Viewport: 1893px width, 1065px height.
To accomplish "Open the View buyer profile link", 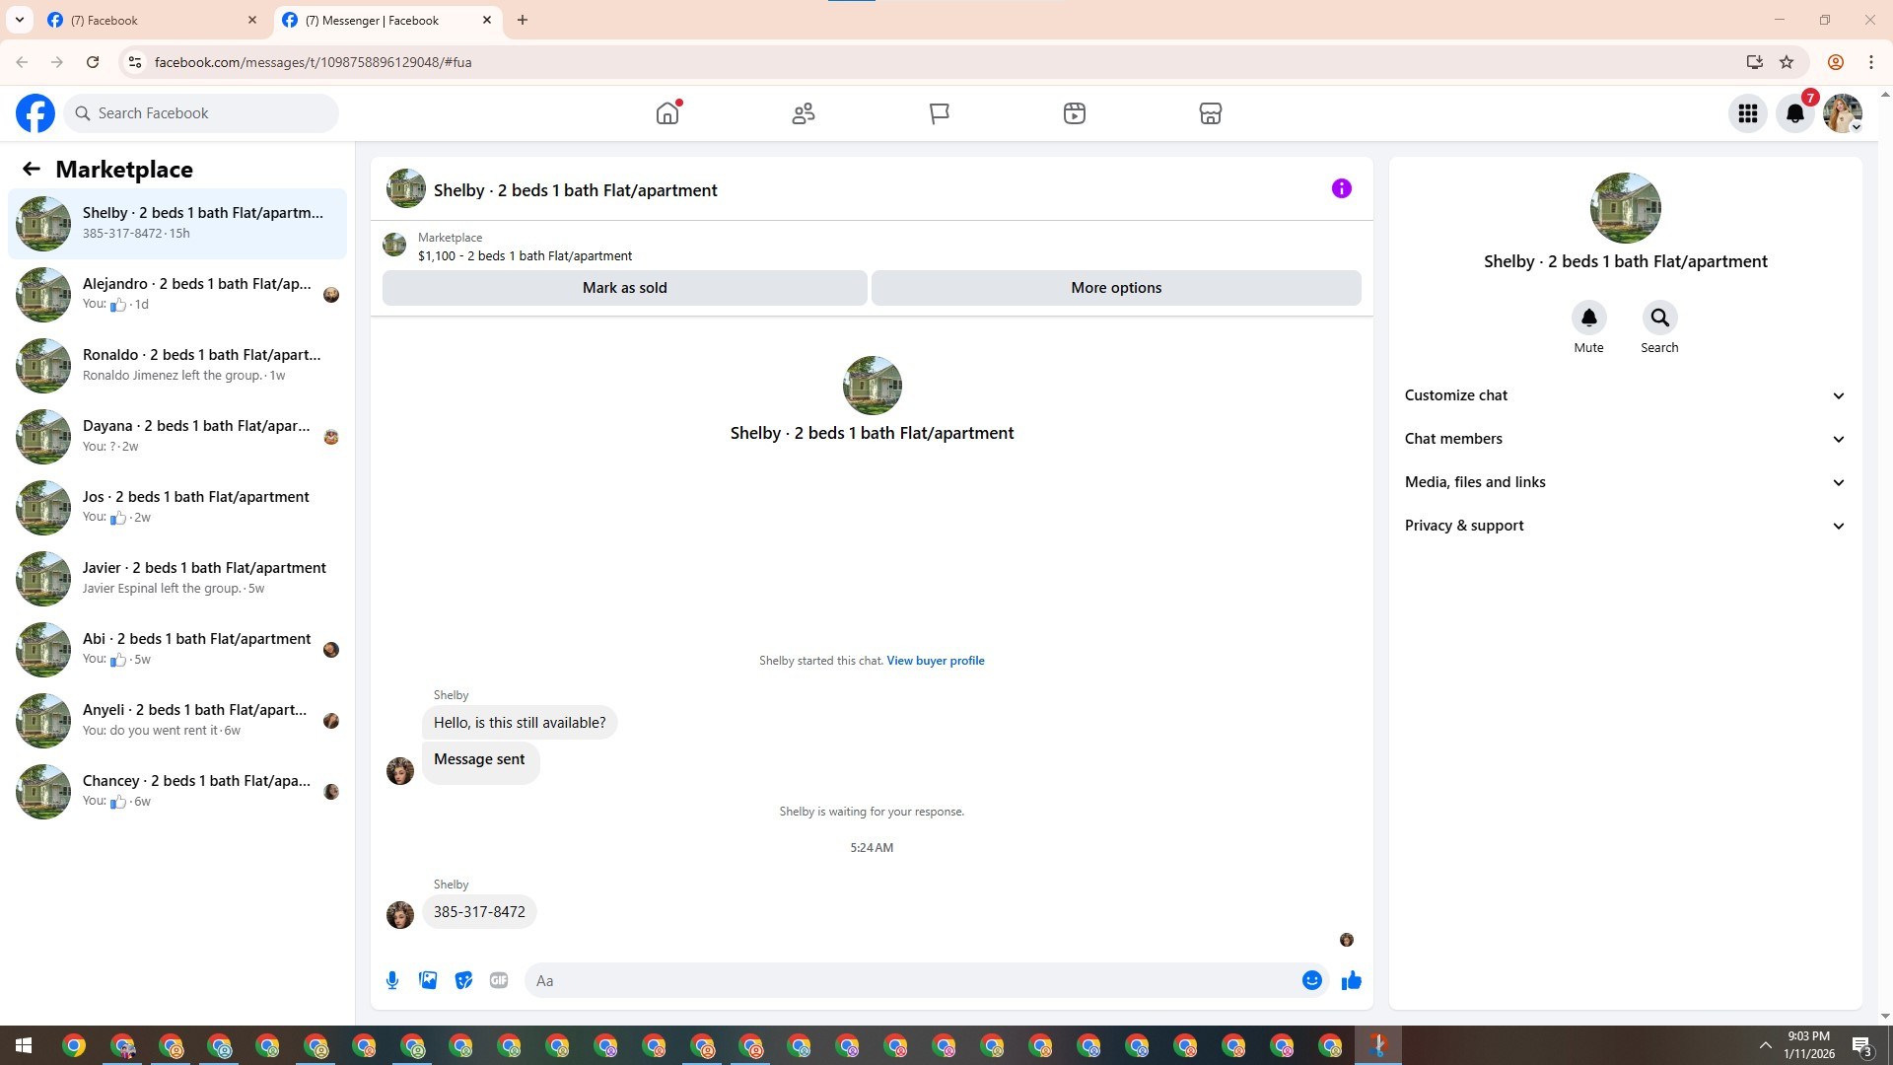I will (936, 661).
